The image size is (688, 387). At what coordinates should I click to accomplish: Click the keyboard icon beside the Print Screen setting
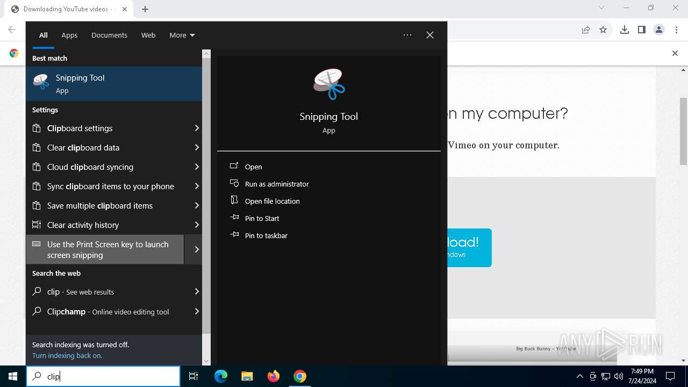click(37, 244)
